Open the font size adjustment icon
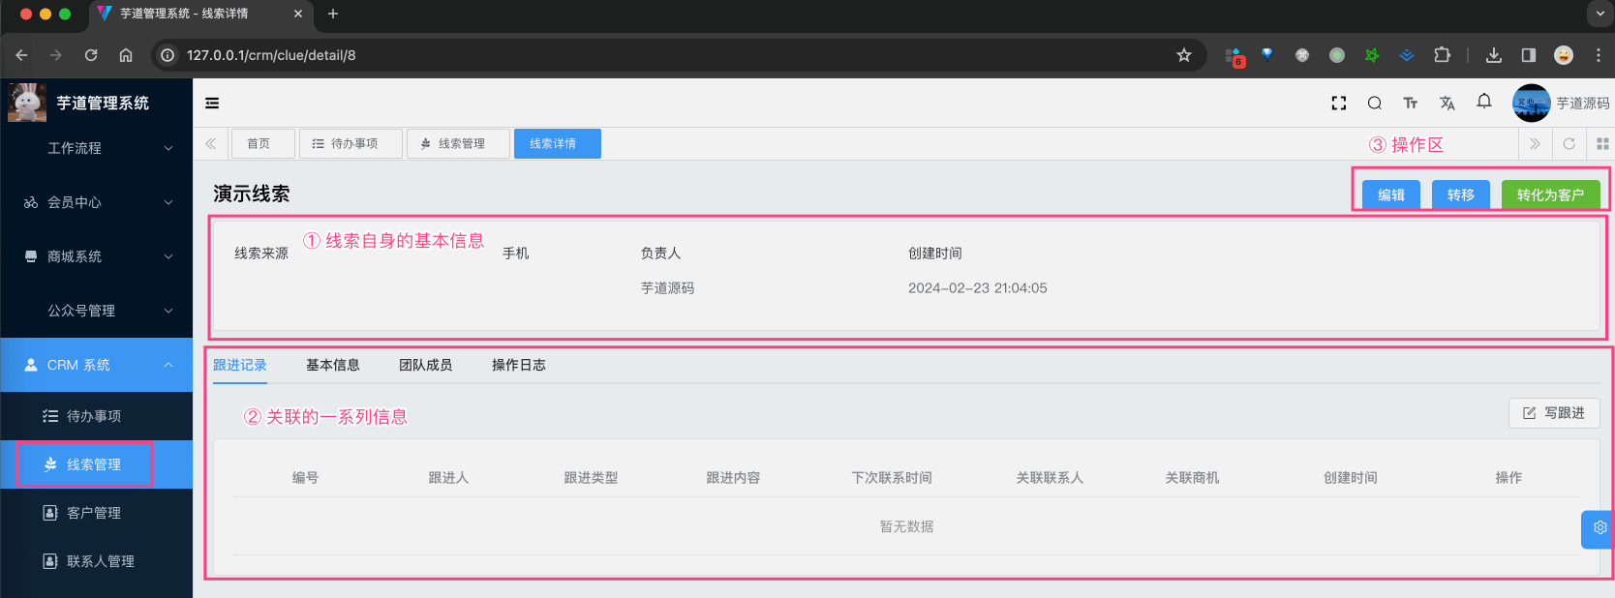 click(1410, 104)
